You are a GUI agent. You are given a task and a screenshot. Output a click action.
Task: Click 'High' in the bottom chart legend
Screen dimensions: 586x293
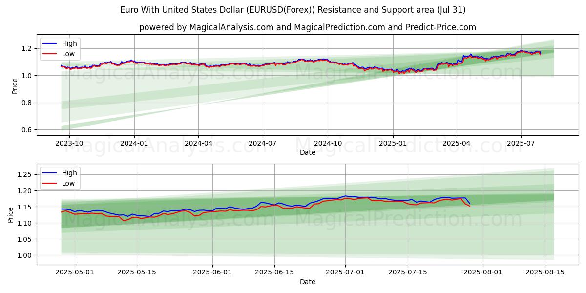(70, 173)
